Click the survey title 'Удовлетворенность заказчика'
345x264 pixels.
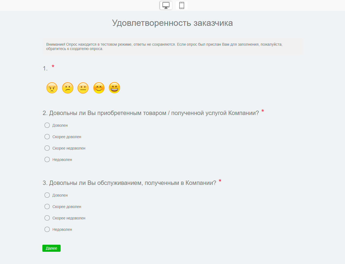tap(172, 23)
